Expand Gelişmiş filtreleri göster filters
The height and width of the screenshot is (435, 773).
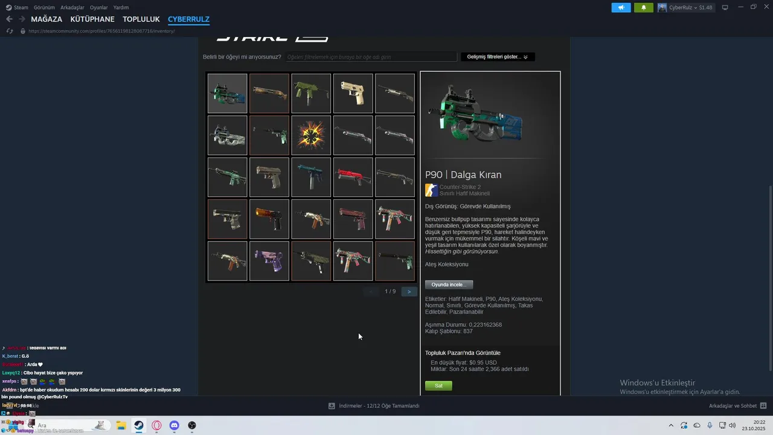coord(498,57)
